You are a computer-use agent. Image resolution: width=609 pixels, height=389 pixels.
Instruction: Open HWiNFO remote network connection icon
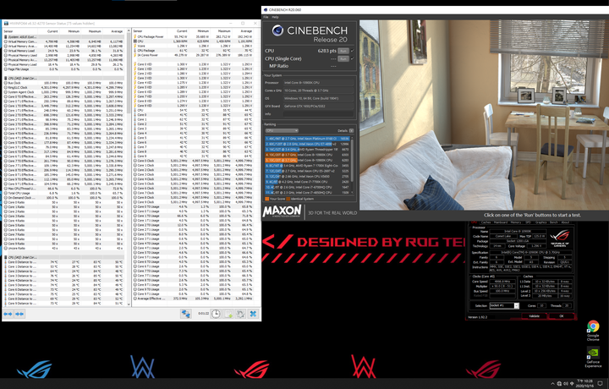click(x=185, y=314)
